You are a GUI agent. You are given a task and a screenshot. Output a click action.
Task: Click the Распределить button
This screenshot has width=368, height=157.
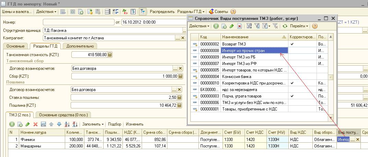pos(162,12)
